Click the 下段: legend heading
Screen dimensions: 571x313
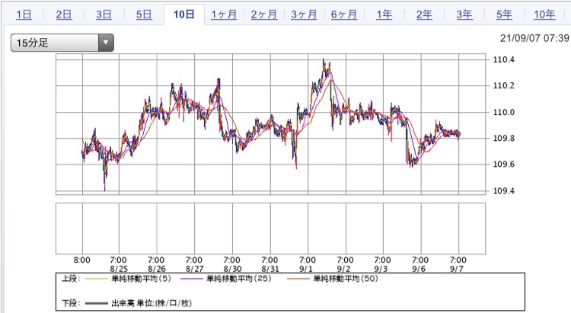[71, 303]
